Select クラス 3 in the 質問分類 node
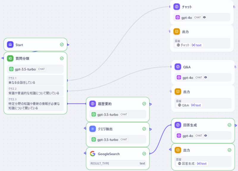Screen dimensions: 238x171 (x=35, y=104)
